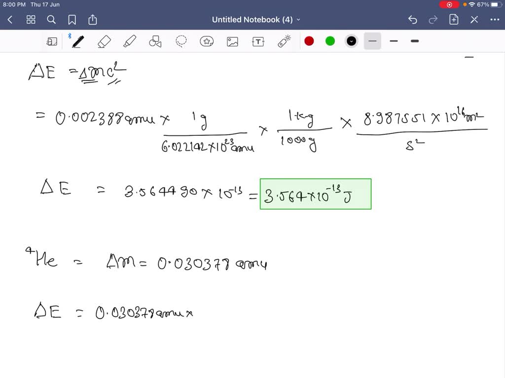Toggle Bluetooth stylus pen mode
Image resolution: width=505 pixels, height=378 pixels.
pos(71,35)
